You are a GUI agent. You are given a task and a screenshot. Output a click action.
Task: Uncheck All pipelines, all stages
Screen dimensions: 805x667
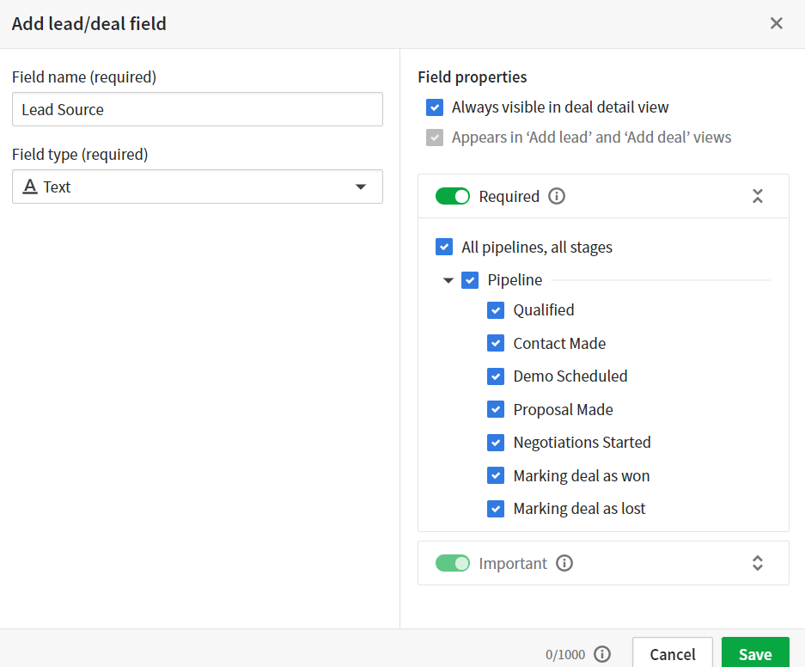click(444, 248)
